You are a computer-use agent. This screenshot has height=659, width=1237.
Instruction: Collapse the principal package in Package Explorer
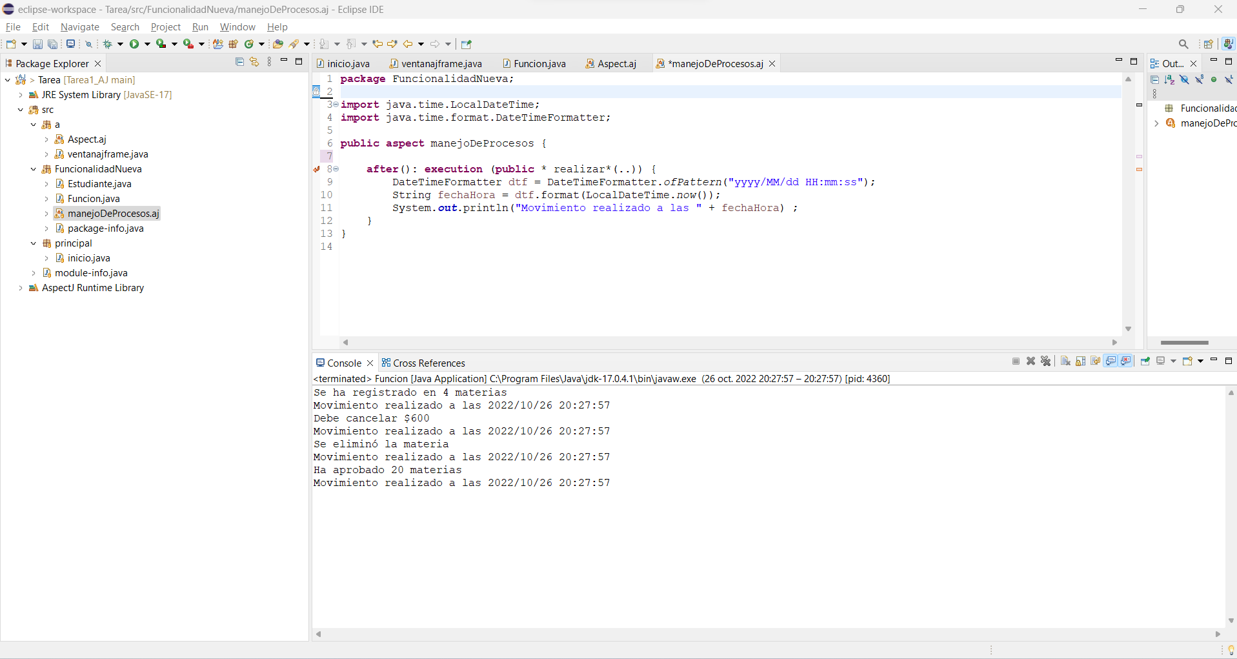(x=34, y=243)
